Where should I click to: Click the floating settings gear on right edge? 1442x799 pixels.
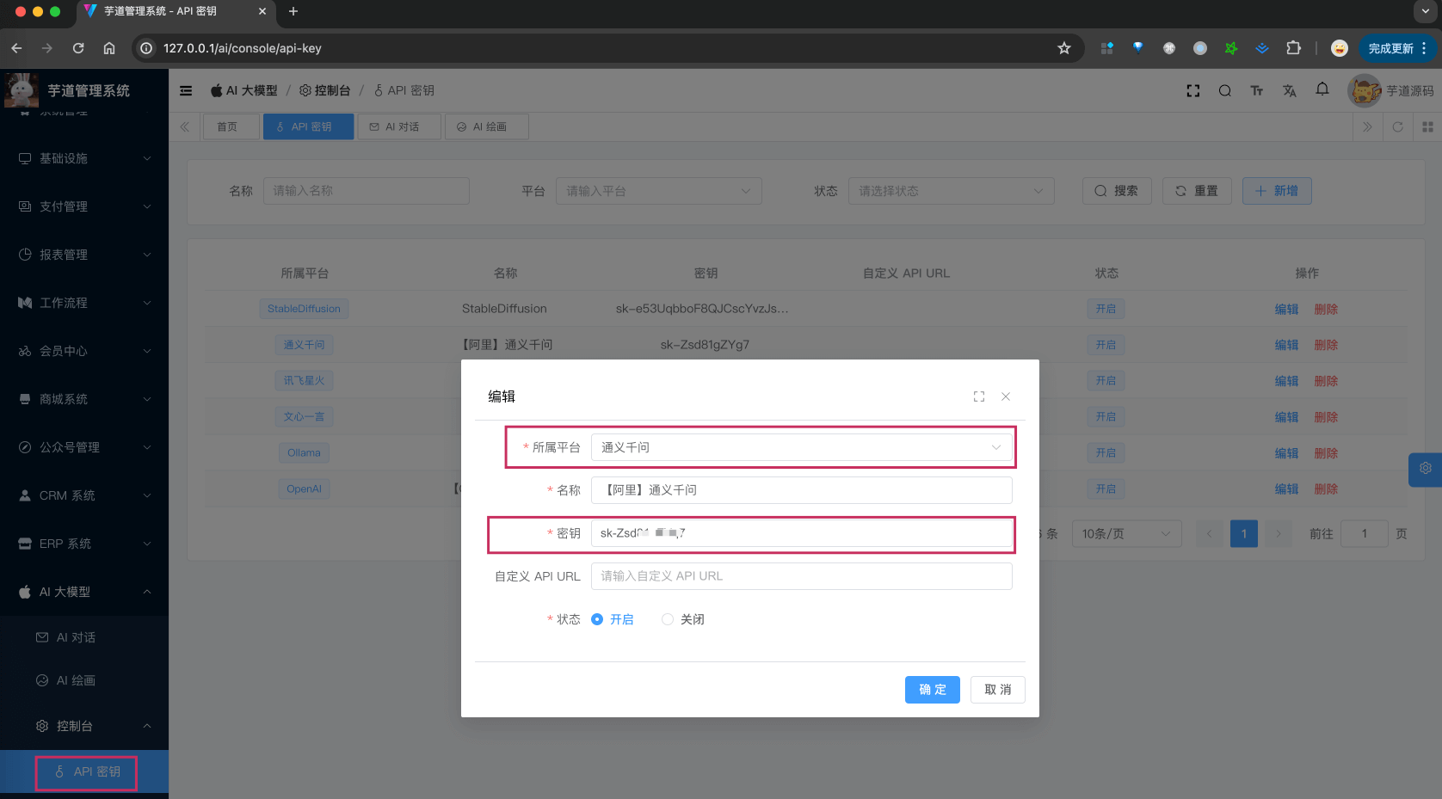[1425, 469]
